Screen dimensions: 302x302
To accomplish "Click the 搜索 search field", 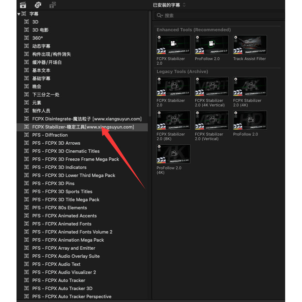I will pos(220,15).
